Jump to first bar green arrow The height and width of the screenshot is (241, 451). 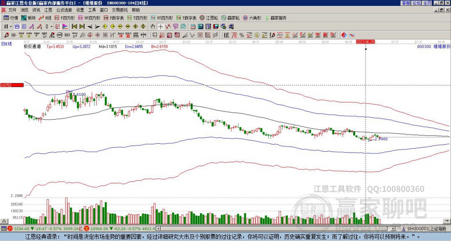tap(74, 27)
